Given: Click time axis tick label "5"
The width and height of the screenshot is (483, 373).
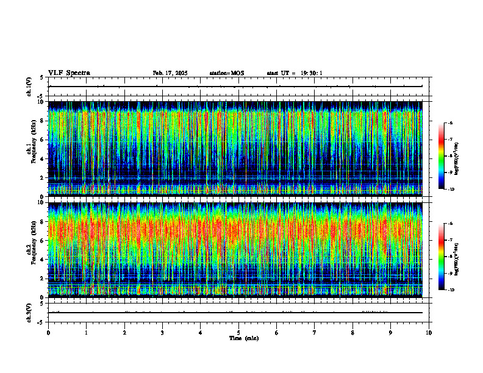Looking at the screenshot, I should pyautogui.click(x=238, y=333).
